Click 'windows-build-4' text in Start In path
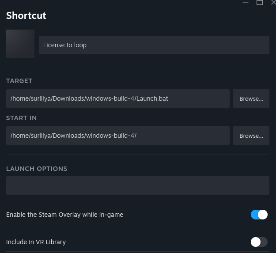This screenshot has width=276, height=253. 112,136
